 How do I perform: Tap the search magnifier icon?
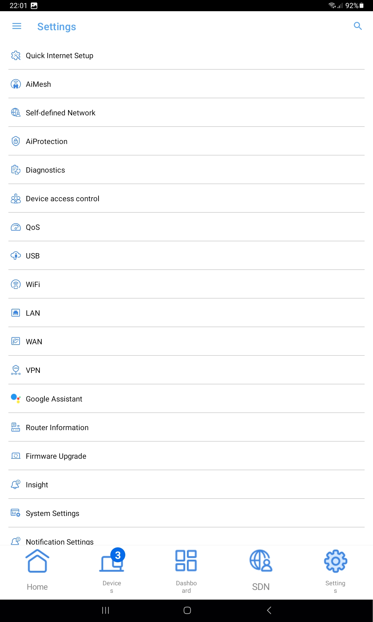358,26
